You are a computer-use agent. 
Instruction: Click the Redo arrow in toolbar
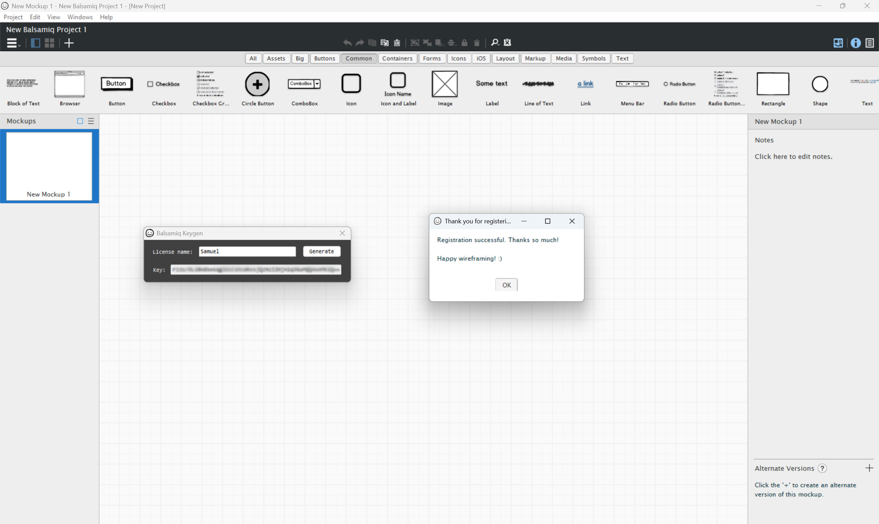360,43
